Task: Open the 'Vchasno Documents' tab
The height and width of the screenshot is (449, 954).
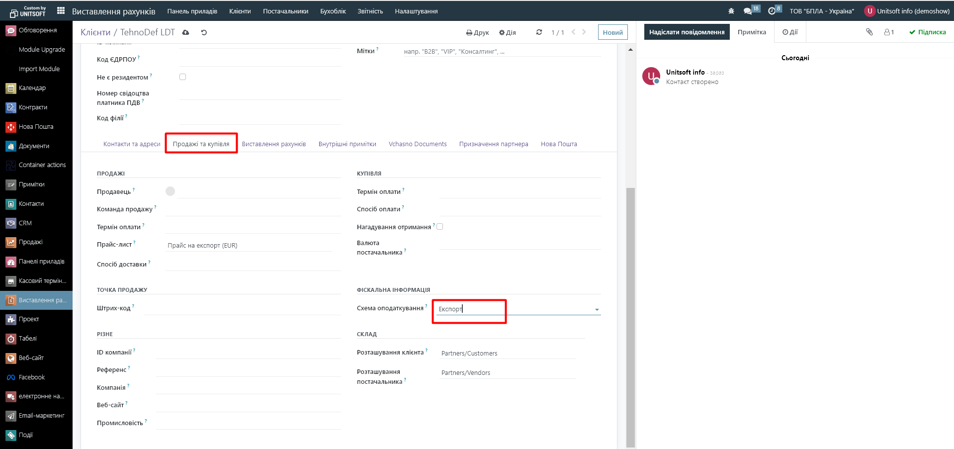Action: pos(417,144)
